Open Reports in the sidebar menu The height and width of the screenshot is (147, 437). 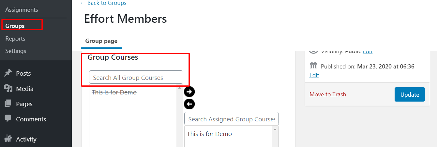coord(15,38)
